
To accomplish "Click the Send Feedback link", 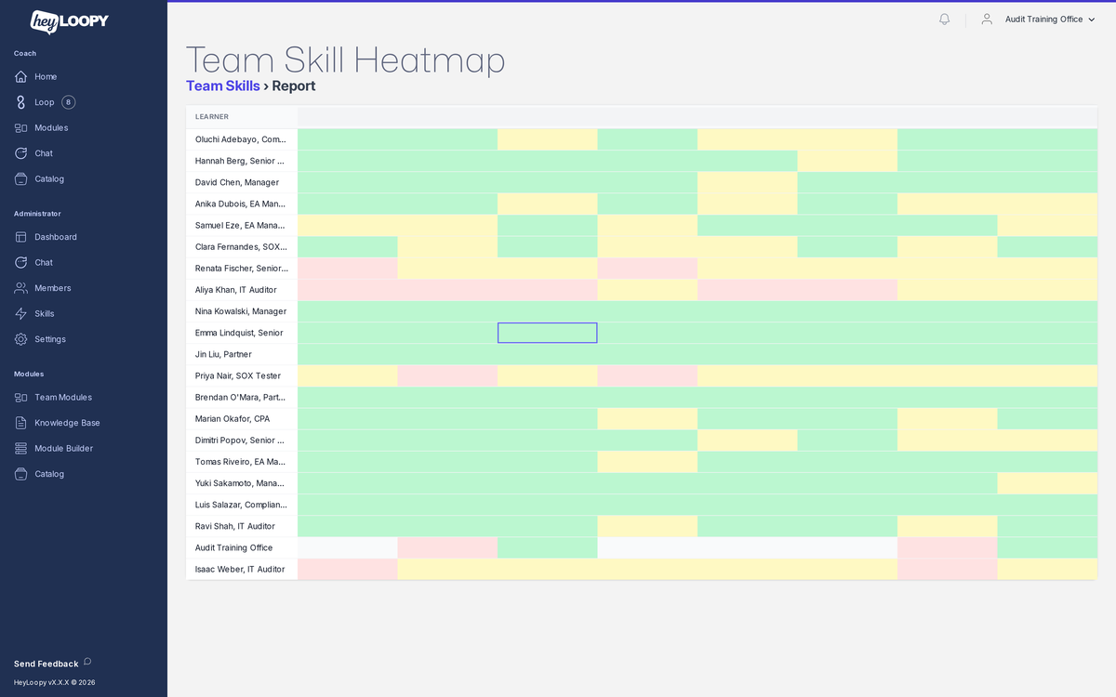I will point(46,664).
